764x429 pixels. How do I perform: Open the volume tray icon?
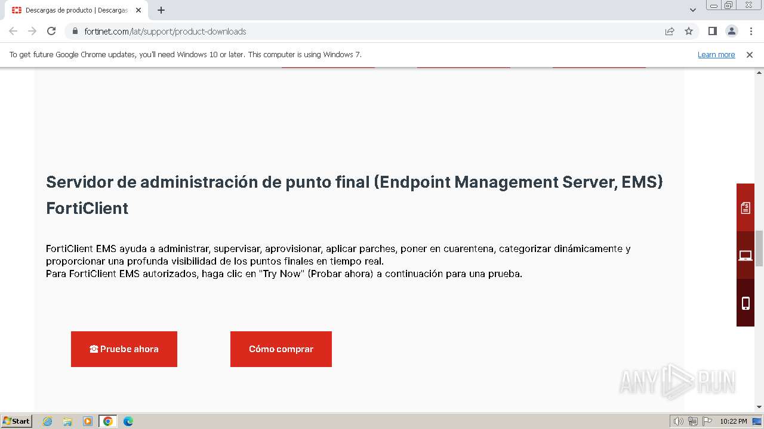[679, 421]
